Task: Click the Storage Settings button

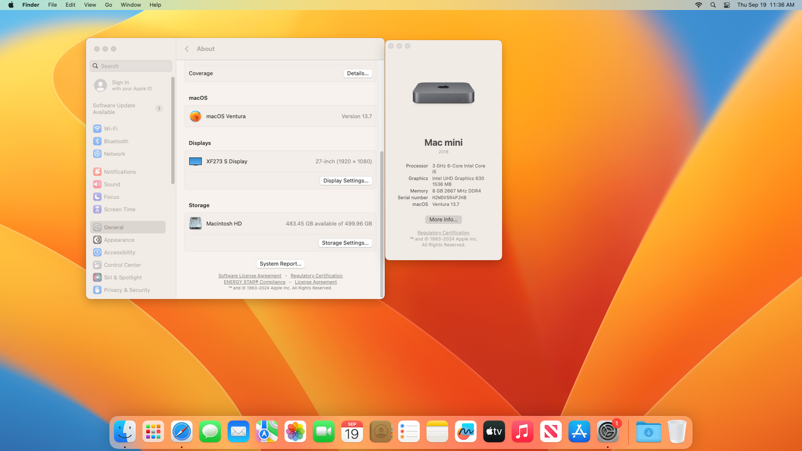Action: 345,243
